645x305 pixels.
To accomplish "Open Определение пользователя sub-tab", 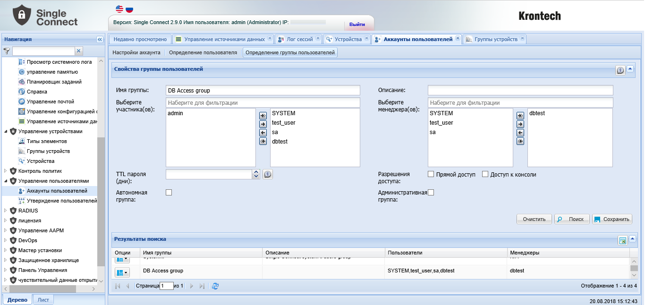I will click(x=203, y=52).
